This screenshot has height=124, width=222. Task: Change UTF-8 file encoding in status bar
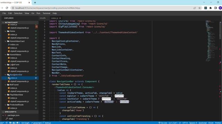[185, 123]
